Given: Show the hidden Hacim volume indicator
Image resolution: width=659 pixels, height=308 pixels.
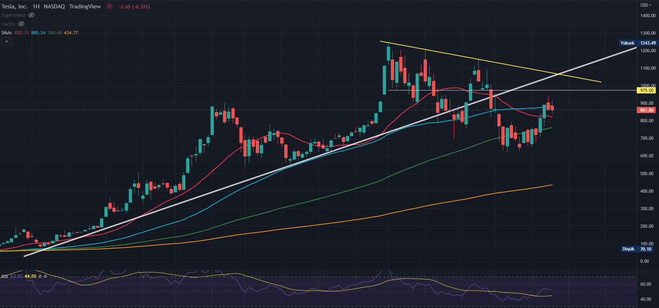Looking at the screenshot, I should [x=21, y=24].
